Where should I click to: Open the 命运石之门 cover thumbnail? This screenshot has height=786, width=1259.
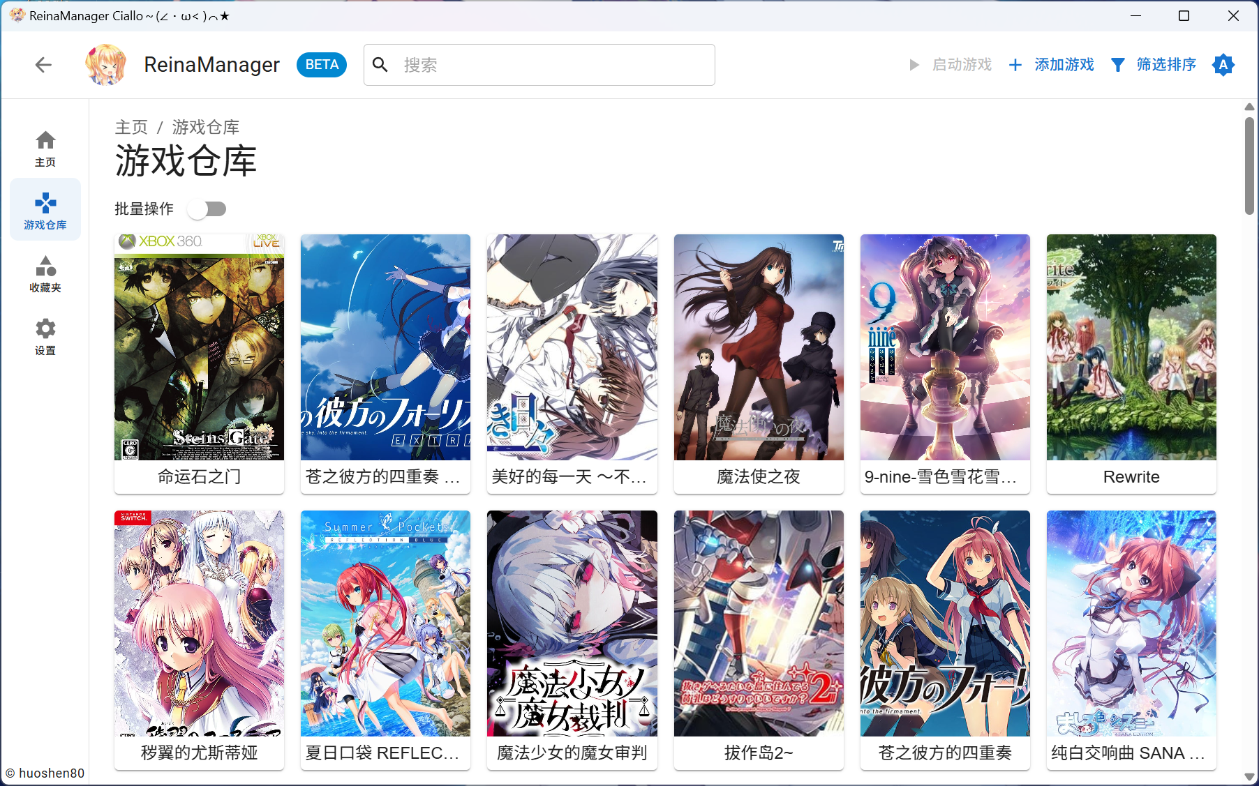pyautogui.click(x=200, y=347)
